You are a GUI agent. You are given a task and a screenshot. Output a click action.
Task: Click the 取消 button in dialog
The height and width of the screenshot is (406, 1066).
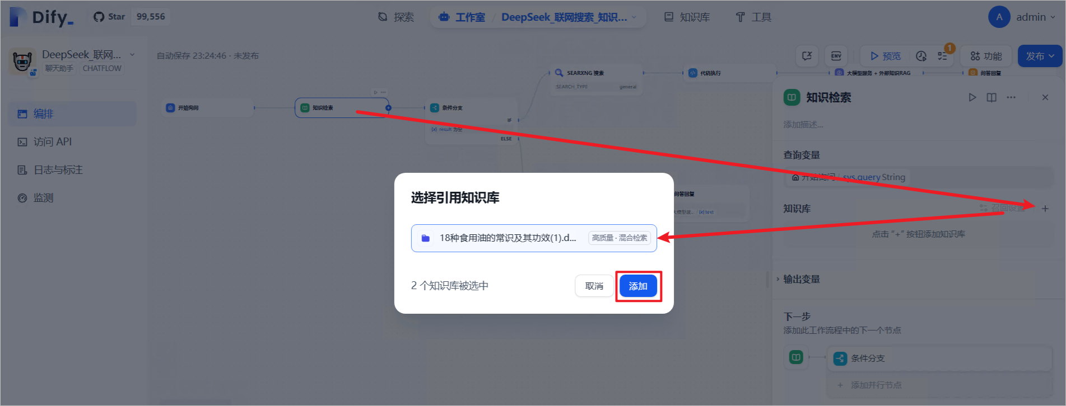pos(594,286)
